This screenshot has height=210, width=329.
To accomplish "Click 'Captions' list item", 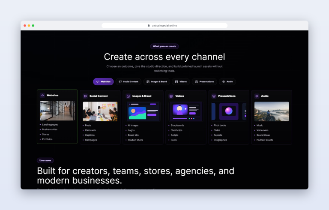I will click(x=90, y=135).
